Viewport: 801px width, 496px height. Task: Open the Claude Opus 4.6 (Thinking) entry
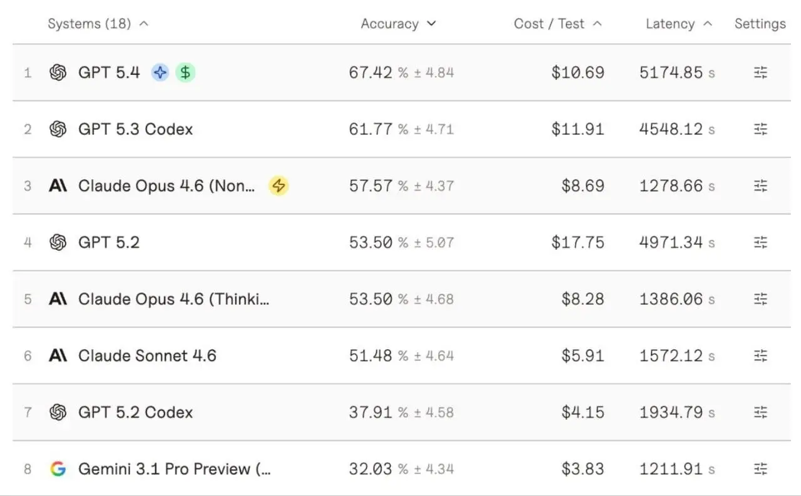tap(173, 299)
